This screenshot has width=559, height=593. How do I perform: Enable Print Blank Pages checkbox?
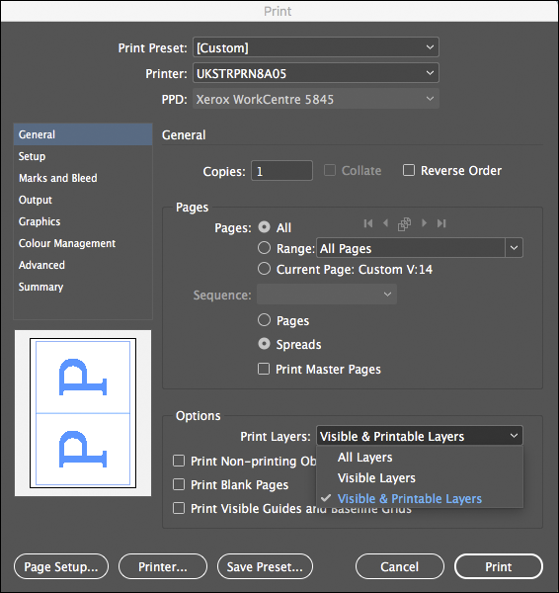tap(179, 484)
